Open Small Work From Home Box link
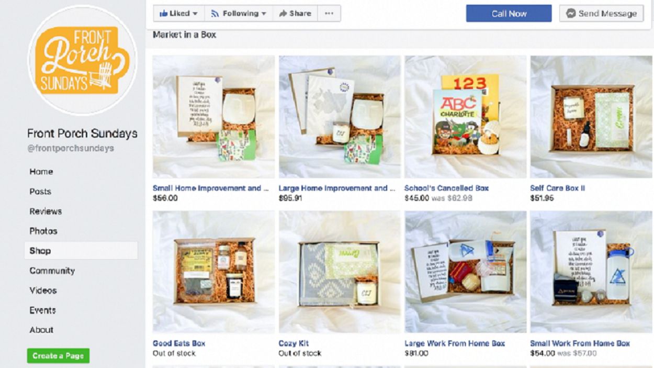The width and height of the screenshot is (654, 368). (x=580, y=343)
